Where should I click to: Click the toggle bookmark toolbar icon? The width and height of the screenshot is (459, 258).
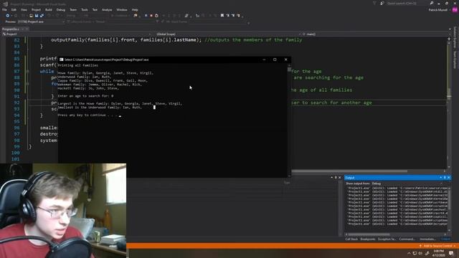(x=222, y=16)
